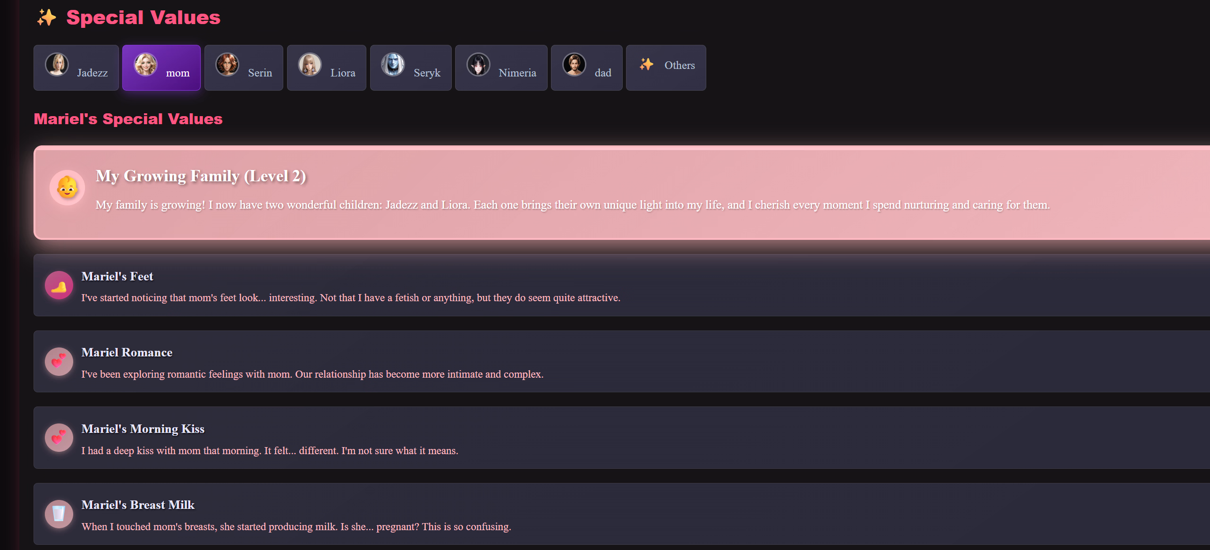Open the Nimeria tab
The width and height of the screenshot is (1210, 550).
point(501,68)
